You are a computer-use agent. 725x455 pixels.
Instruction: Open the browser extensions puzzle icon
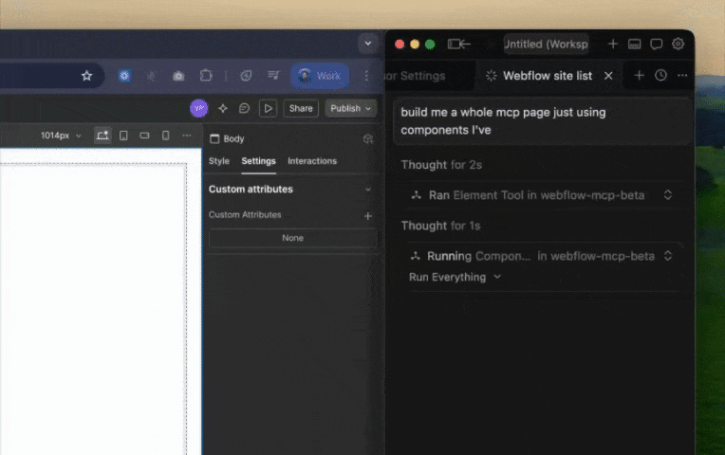206,75
